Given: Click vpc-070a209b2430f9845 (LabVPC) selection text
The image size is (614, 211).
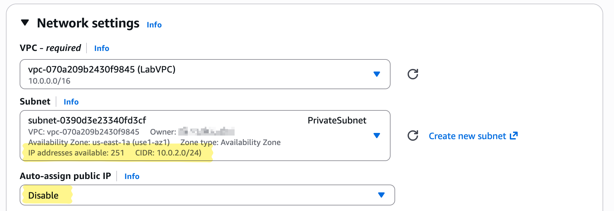Looking at the screenshot, I should pyautogui.click(x=102, y=70).
